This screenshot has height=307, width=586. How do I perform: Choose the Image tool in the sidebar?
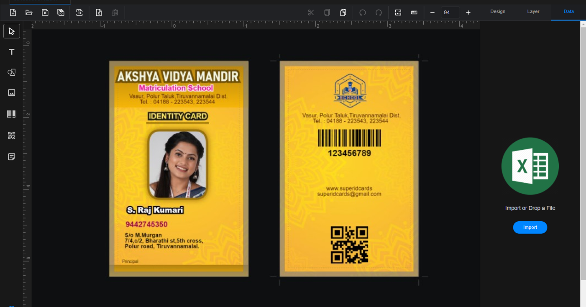12,93
